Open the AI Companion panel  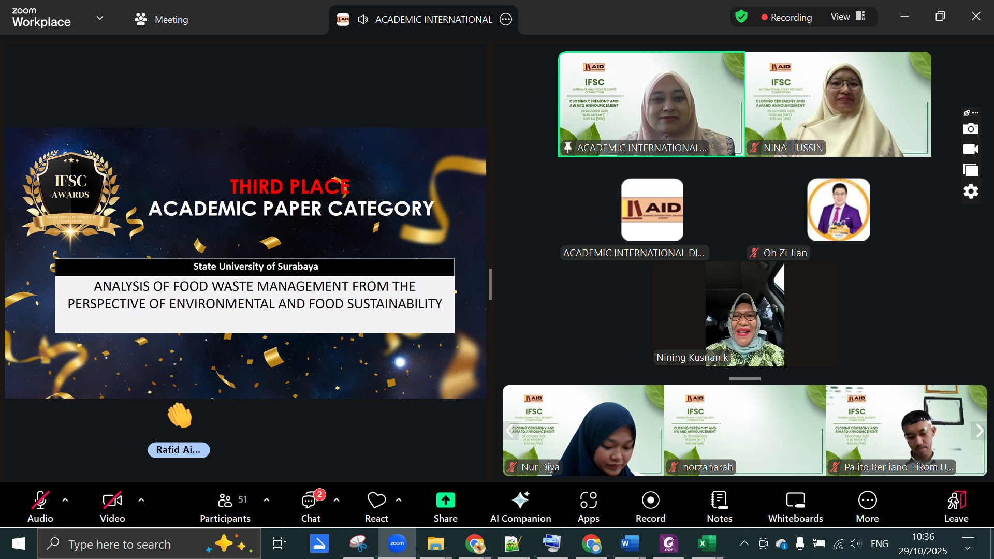(520, 506)
